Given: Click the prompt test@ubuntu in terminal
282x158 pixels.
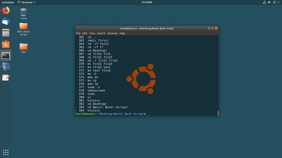Looking at the screenshot, I should [85, 114].
